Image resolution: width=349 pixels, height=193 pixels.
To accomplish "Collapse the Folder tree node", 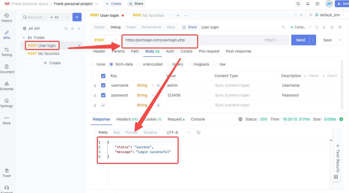I will [x=24, y=38].
